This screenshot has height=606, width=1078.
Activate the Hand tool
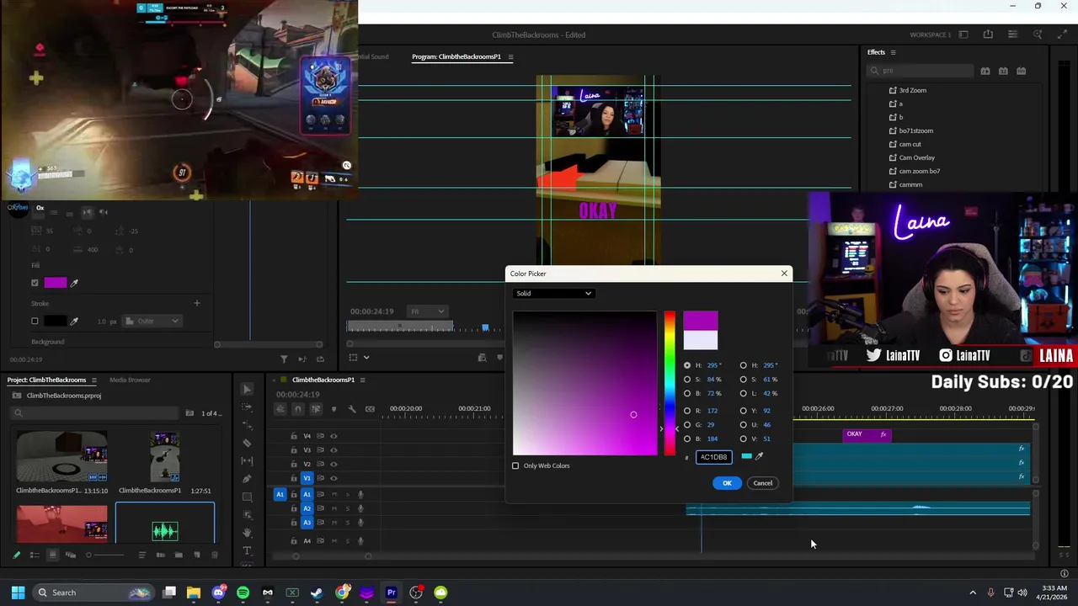[x=247, y=533]
